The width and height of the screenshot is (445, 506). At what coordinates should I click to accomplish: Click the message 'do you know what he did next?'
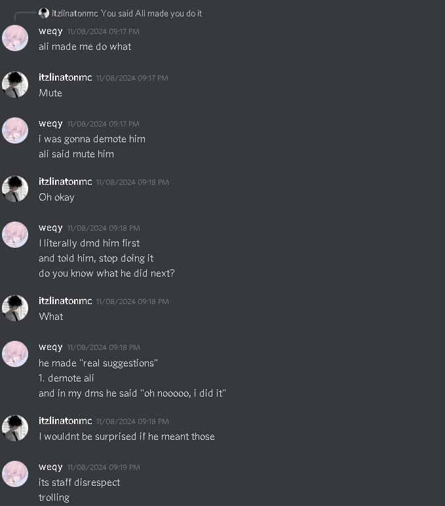106,273
